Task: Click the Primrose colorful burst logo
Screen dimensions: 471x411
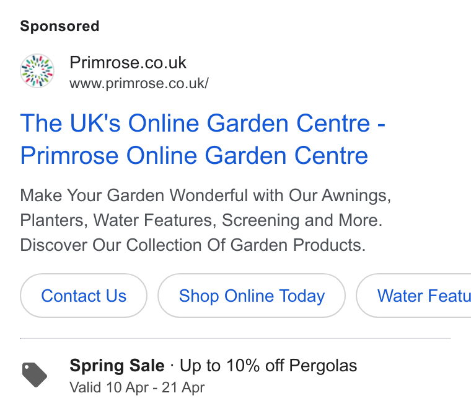Action: pos(37,71)
